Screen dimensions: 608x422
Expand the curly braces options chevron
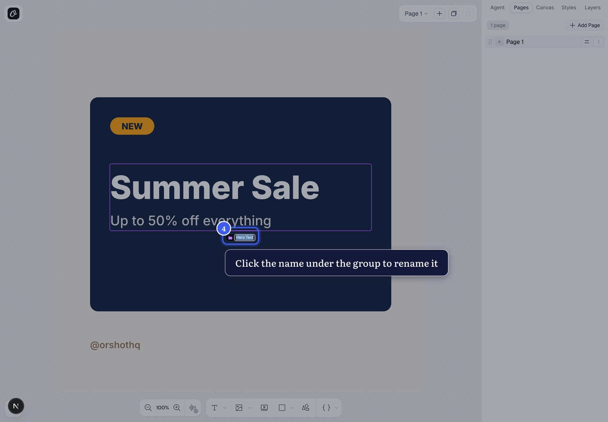click(x=336, y=408)
